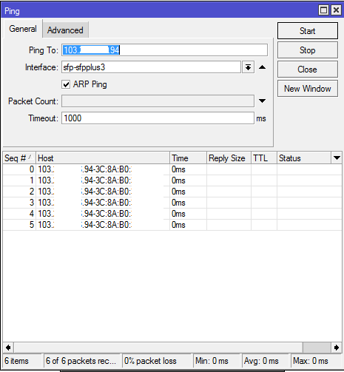Click the Status column header
The image size is (344, 372).
(x=304, y=158)
